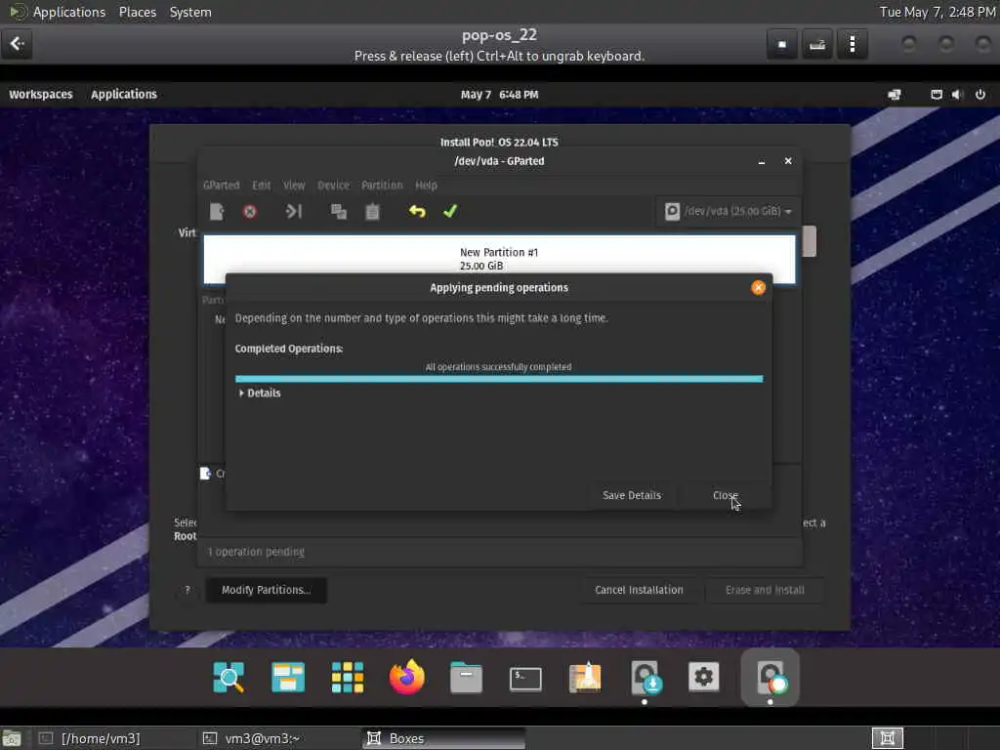Close Applying pending operations with orange X
Image resolution: width=1000 pixels, height=750 pixels.
pyautogui.click(x=758, y=288)
